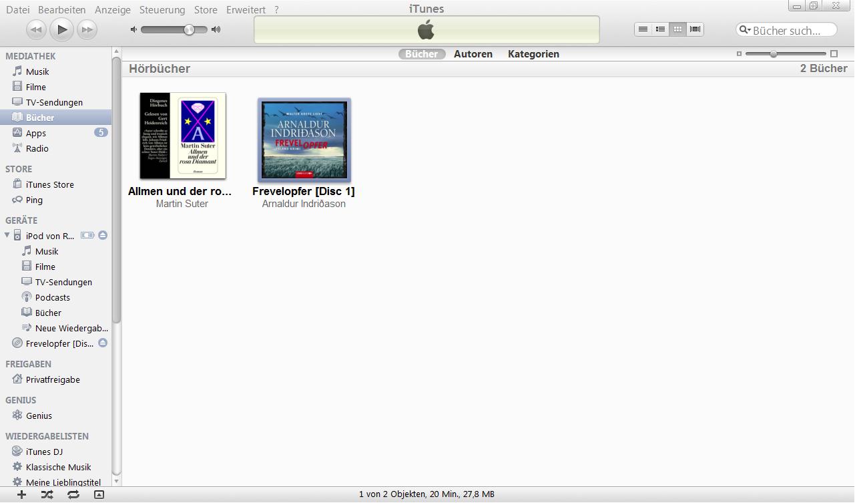The height and width of the screenshot is (503, 855).
Task: Select the Autoren tab
Action: [x=473, y=54]
